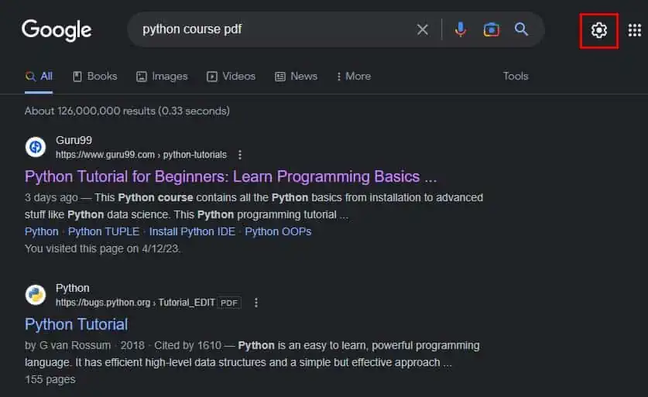
Task: Open the Python Tutorial PDF result
Action: point(77,324)
